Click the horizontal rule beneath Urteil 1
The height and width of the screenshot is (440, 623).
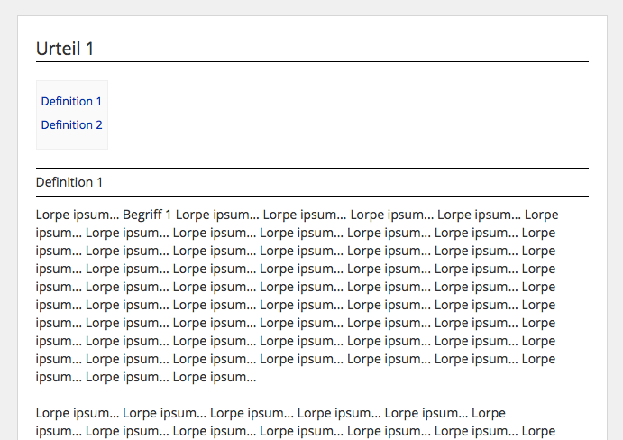(x=312, y=62)
